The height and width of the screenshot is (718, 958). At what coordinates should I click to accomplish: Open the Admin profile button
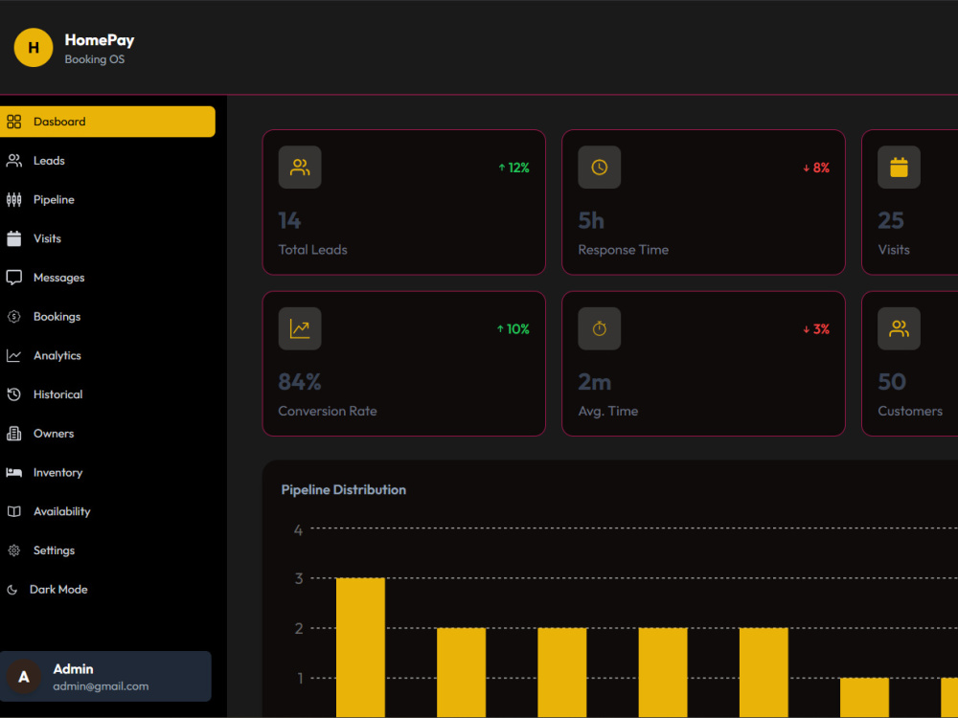(105, 677)
